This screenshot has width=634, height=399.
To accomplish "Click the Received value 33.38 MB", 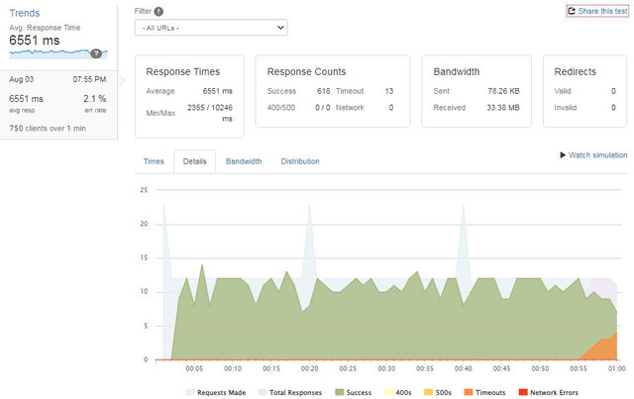I will (503, 108).
